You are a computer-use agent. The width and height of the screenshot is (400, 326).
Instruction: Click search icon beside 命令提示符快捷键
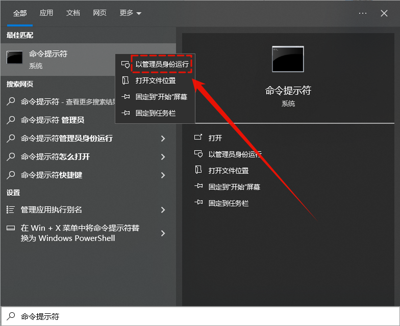pyautogui.click(x=11, y=175)
